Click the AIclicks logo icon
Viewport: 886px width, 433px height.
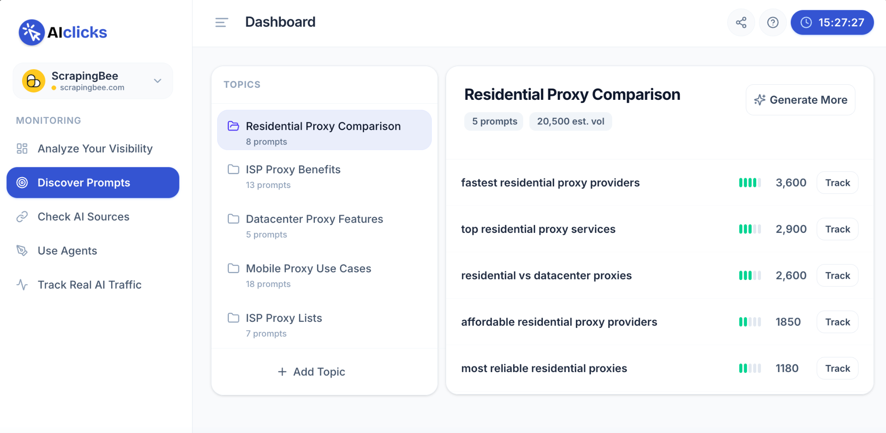pyautogui.click(x=32, y=32)
